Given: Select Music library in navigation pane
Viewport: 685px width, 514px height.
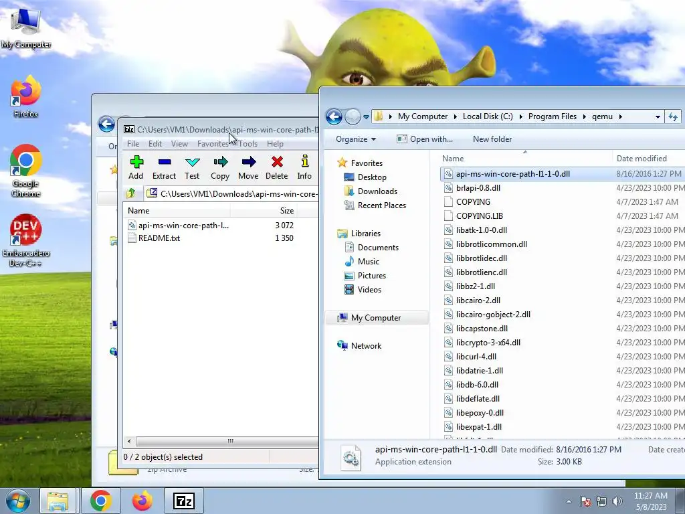Looking at the screenshot, I should click(x=369, y=262).
